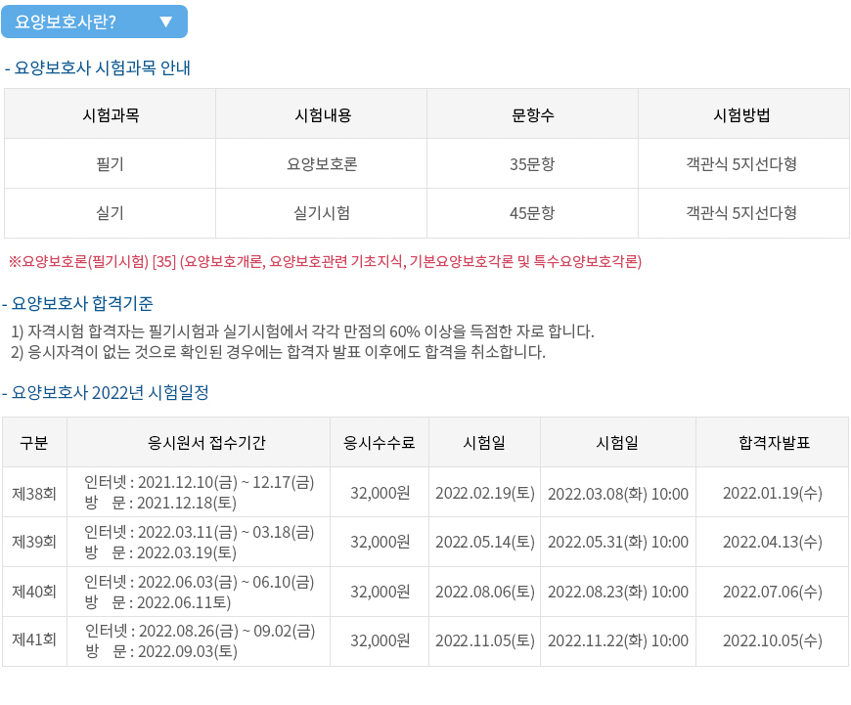Click the 2022.07.06(수) cell
The image size is (851, 705).
coord(773,591)
